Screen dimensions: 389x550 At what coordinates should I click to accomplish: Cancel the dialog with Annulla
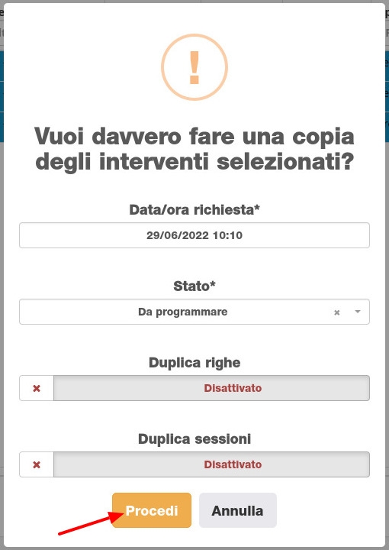pyautogui.click(x=238, y=510)
